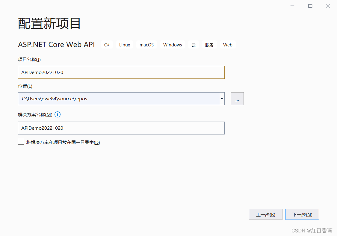Minimize the configure project window
337x236 pixels.
[x=292, y=6]
